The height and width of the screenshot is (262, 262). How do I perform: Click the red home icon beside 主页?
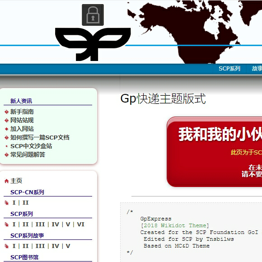6,181
